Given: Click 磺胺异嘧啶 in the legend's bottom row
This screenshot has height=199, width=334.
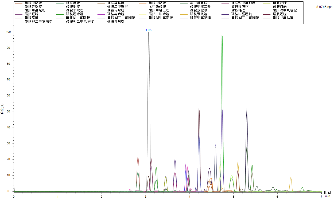Looking at the screenshot, I should tap(116, 22).
